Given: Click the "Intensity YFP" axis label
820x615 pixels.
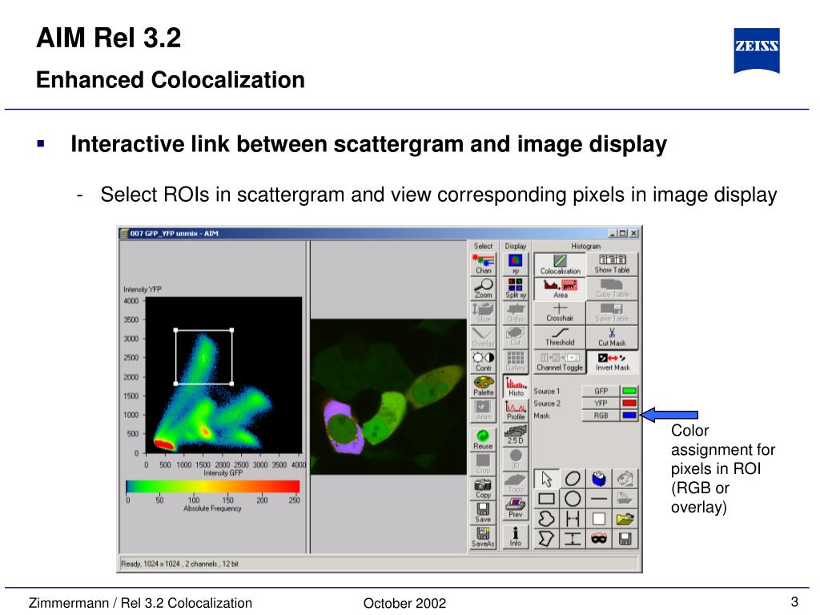Looking at the screenshot, I should click(x=143, y=289).
